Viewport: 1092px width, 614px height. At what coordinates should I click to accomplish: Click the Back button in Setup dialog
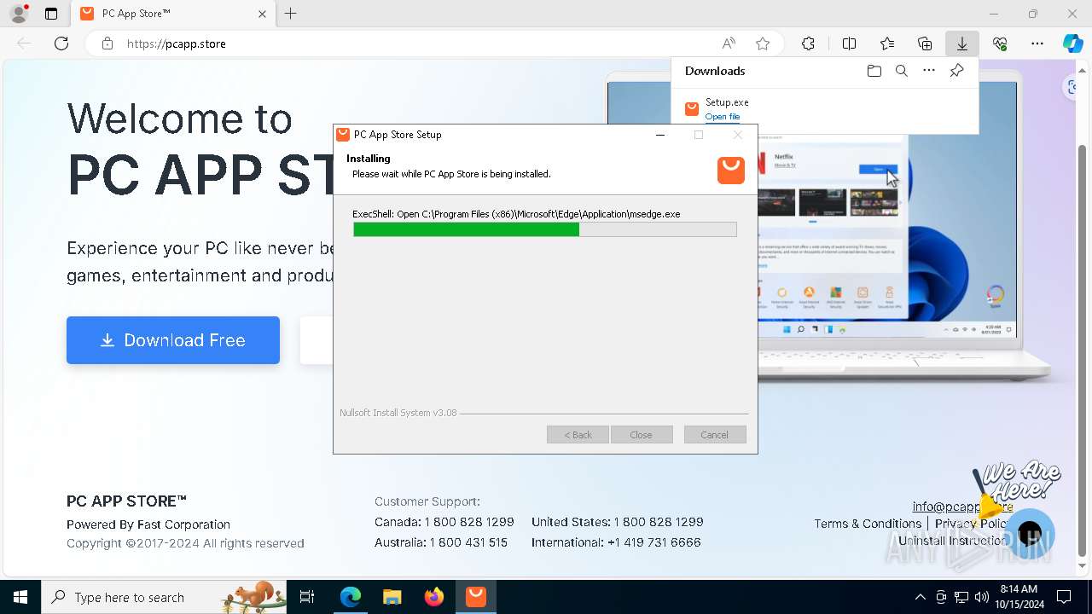click(x=578, y=435)
